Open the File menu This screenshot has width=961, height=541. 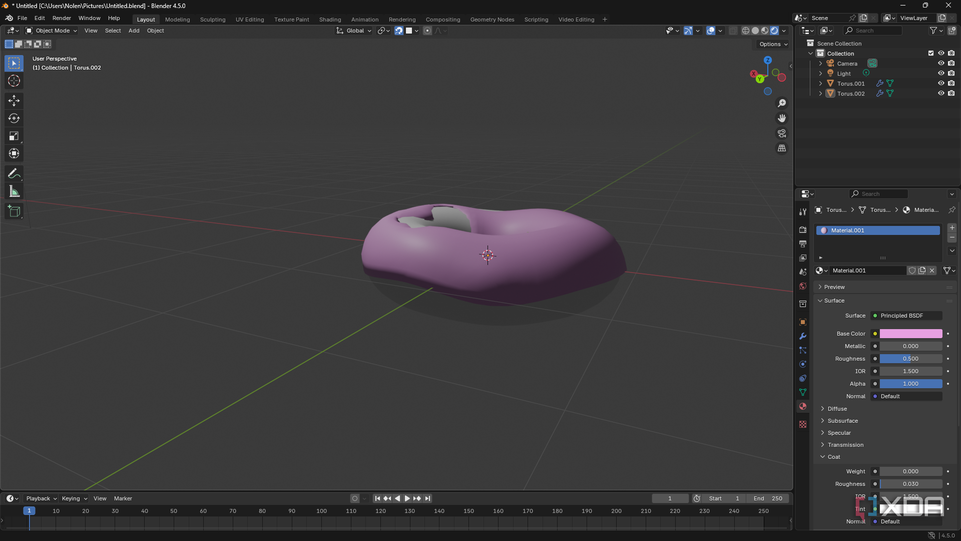click(22, 18)
